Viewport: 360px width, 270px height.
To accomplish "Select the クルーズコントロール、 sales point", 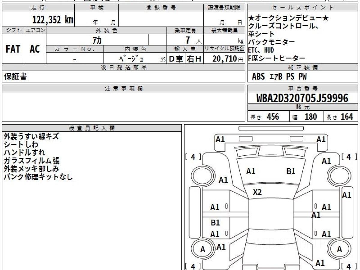I will tap(283, 26).
